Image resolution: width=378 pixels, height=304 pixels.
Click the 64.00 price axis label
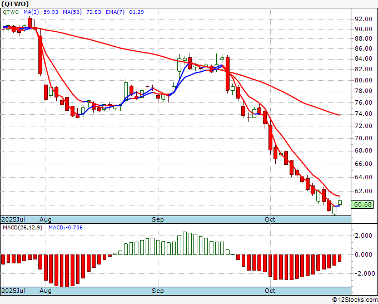click(364, 177)
